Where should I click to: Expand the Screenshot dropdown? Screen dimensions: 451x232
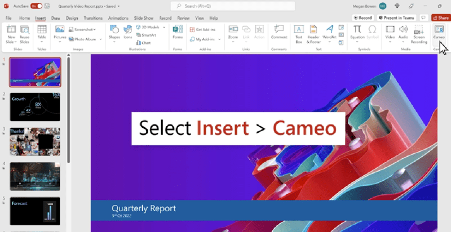[x=94, y=30]
